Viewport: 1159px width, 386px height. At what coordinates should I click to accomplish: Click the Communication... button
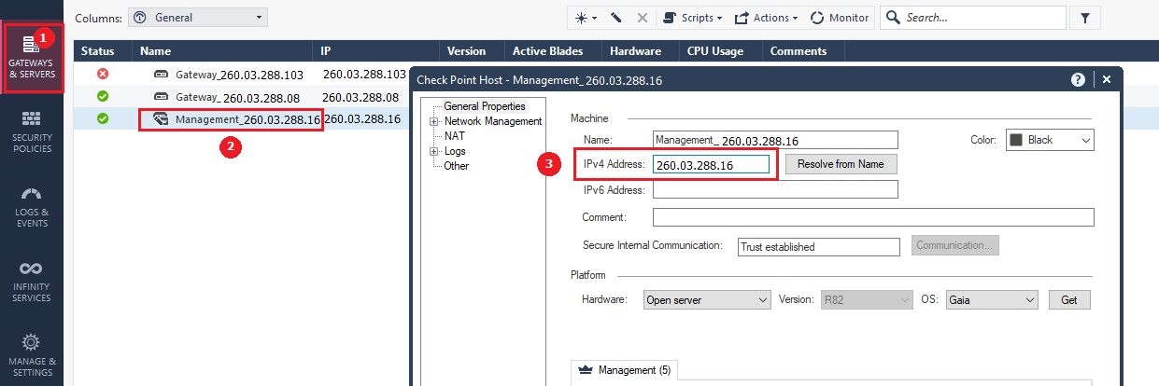coord(955,245)
